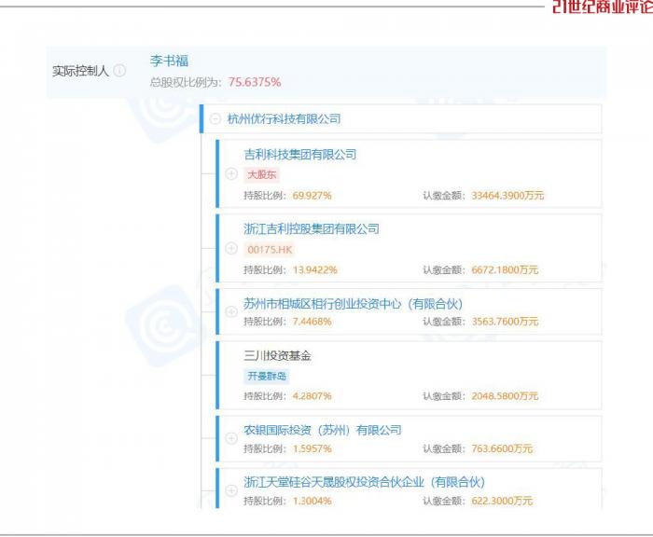Select the 622.3000万元 subscribed amount

(502, 501)
